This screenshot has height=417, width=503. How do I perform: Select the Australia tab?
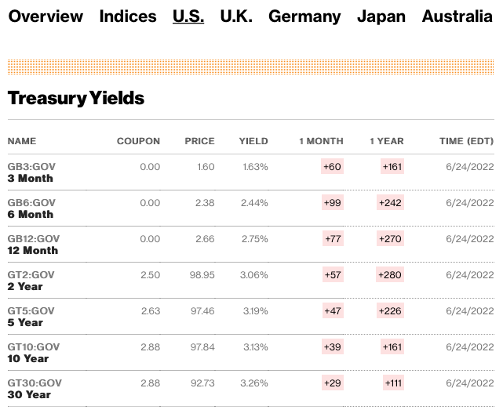click(457, 16)
